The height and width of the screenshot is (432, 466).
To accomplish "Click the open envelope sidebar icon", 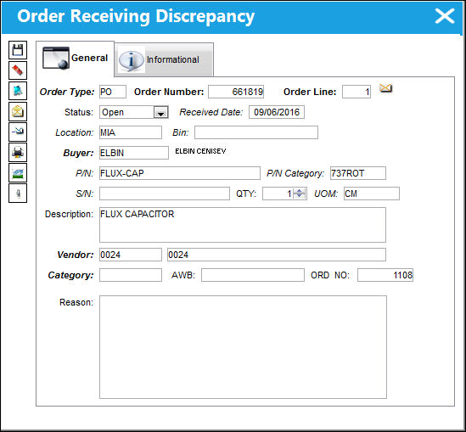I will pyautogui.click(x=18, y=111).
